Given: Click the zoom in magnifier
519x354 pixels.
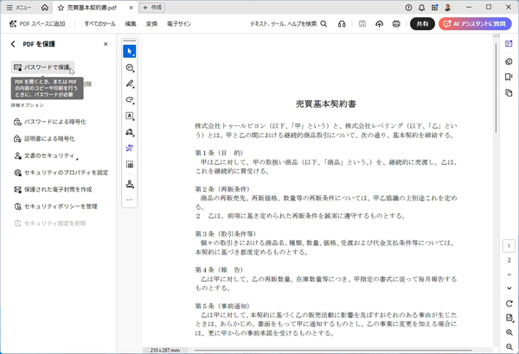Looking at the screenshot, I should [x=509, y=334].
